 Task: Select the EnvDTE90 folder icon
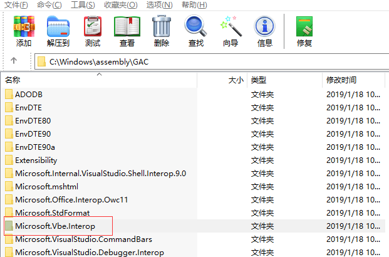[9, 134]
